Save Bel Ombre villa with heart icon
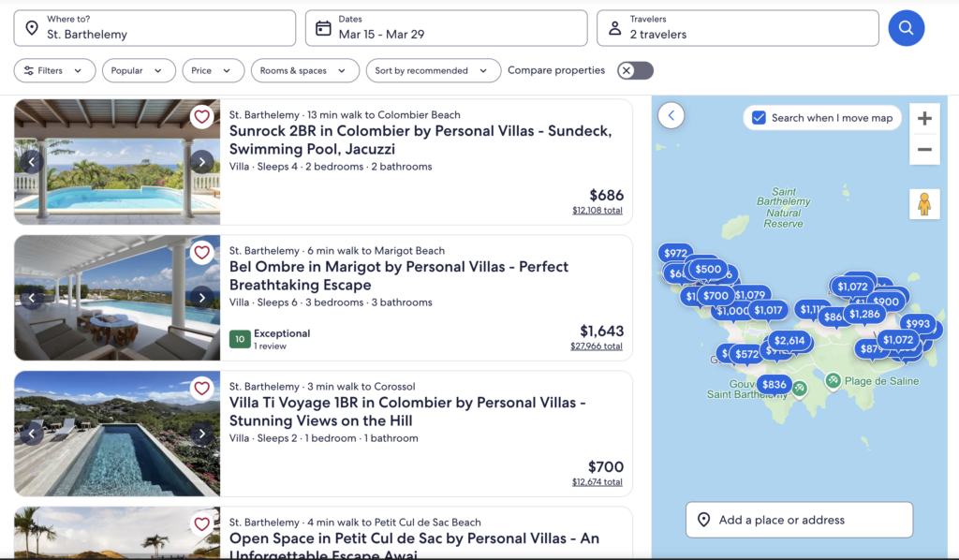This screenshot has height=560, width=959. [202, 253]
